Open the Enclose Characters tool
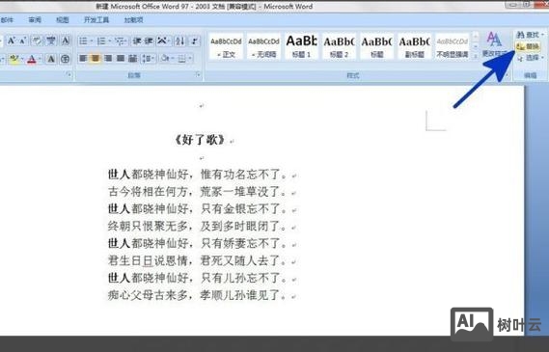 (65, 59)
